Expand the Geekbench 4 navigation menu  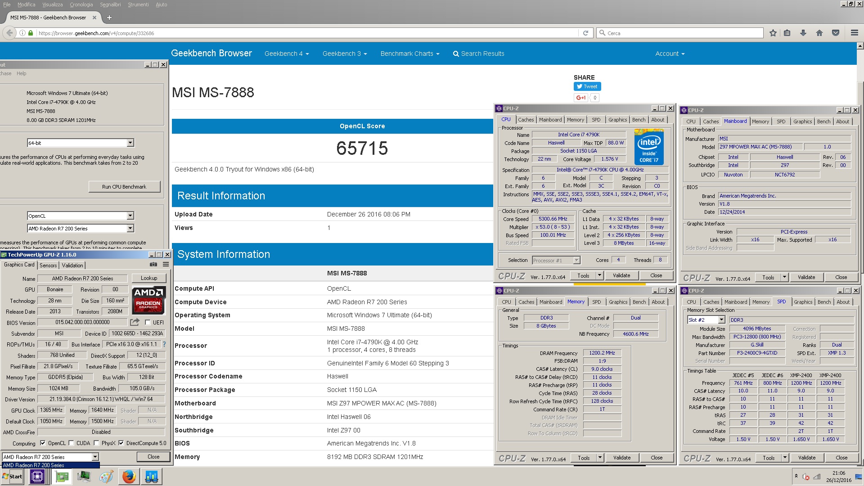point(287,54)
